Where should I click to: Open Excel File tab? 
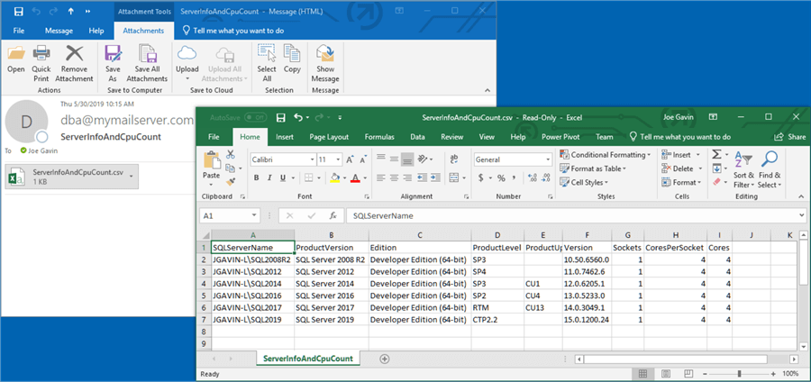point(214,137)
